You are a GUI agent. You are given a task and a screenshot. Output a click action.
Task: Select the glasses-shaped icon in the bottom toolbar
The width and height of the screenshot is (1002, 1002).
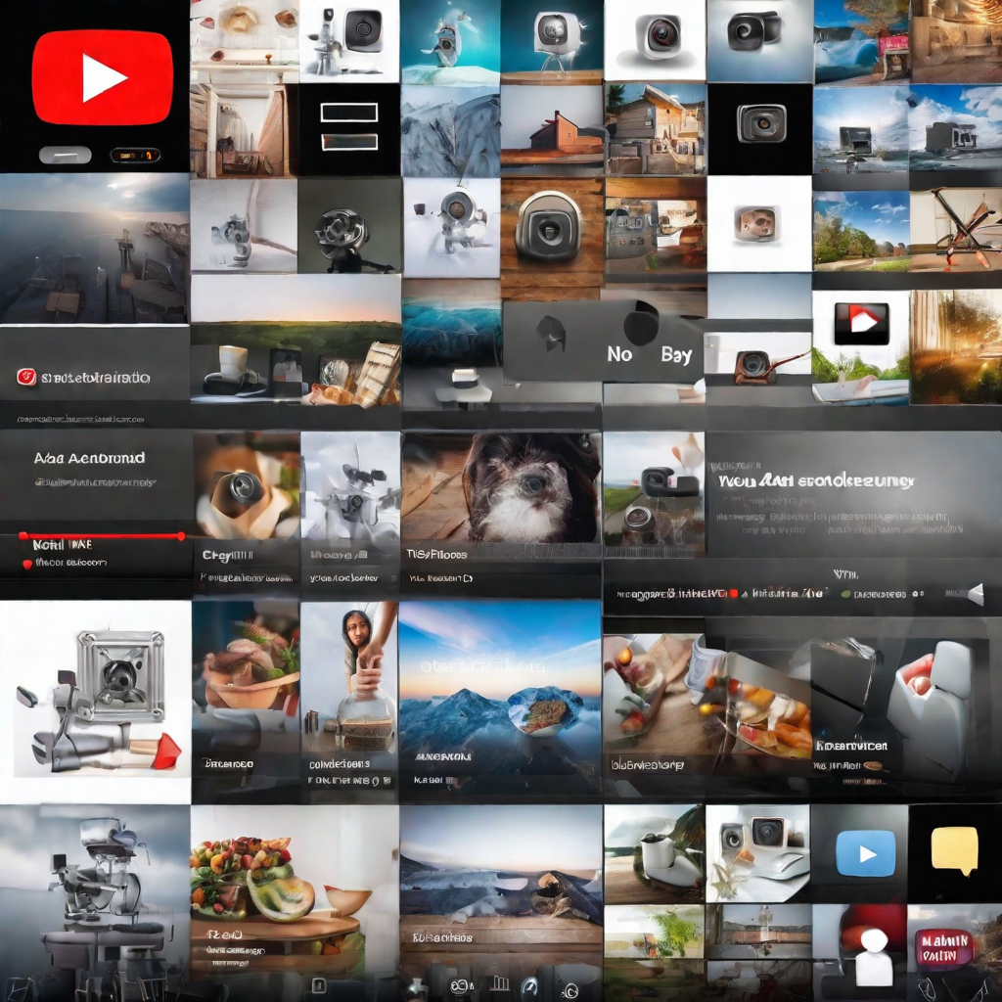tap(460, 985)
